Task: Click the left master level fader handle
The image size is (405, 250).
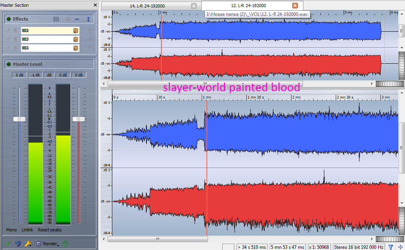Action: pyautogui.click(x=19, y=119)
